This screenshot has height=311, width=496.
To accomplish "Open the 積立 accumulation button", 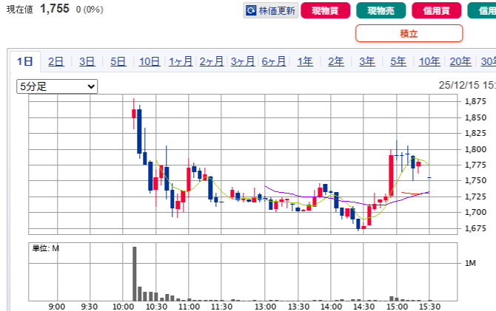I will pyautogui.click(x=409, y=33).
